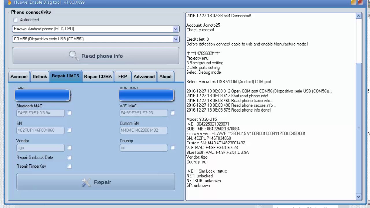Click the log line 'NET: unlocked'
The width and height of the screenshot is (370, 208).
[199, 176]
